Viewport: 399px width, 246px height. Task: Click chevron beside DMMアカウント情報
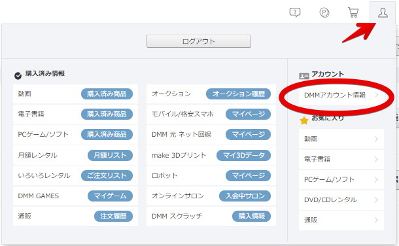click(376, 95)
